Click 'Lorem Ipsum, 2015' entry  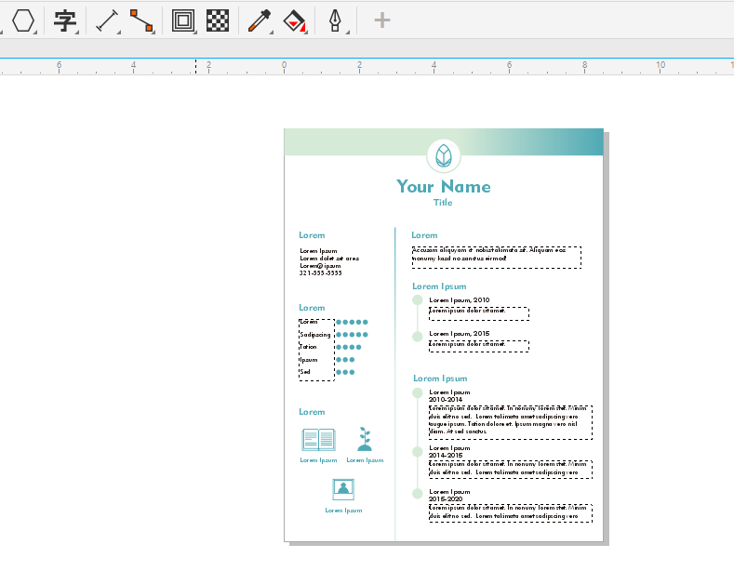[460, 334]
